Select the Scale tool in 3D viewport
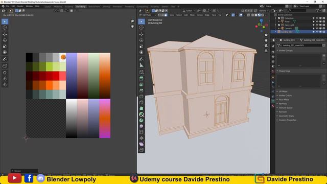The image size is (327, 184). click(x=142, y=47)
